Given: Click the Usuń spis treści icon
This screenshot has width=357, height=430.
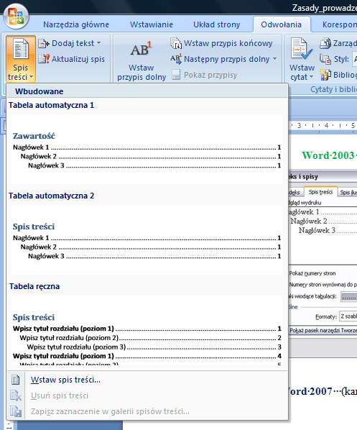Looking at the screenshot, I should coord(16,395).
